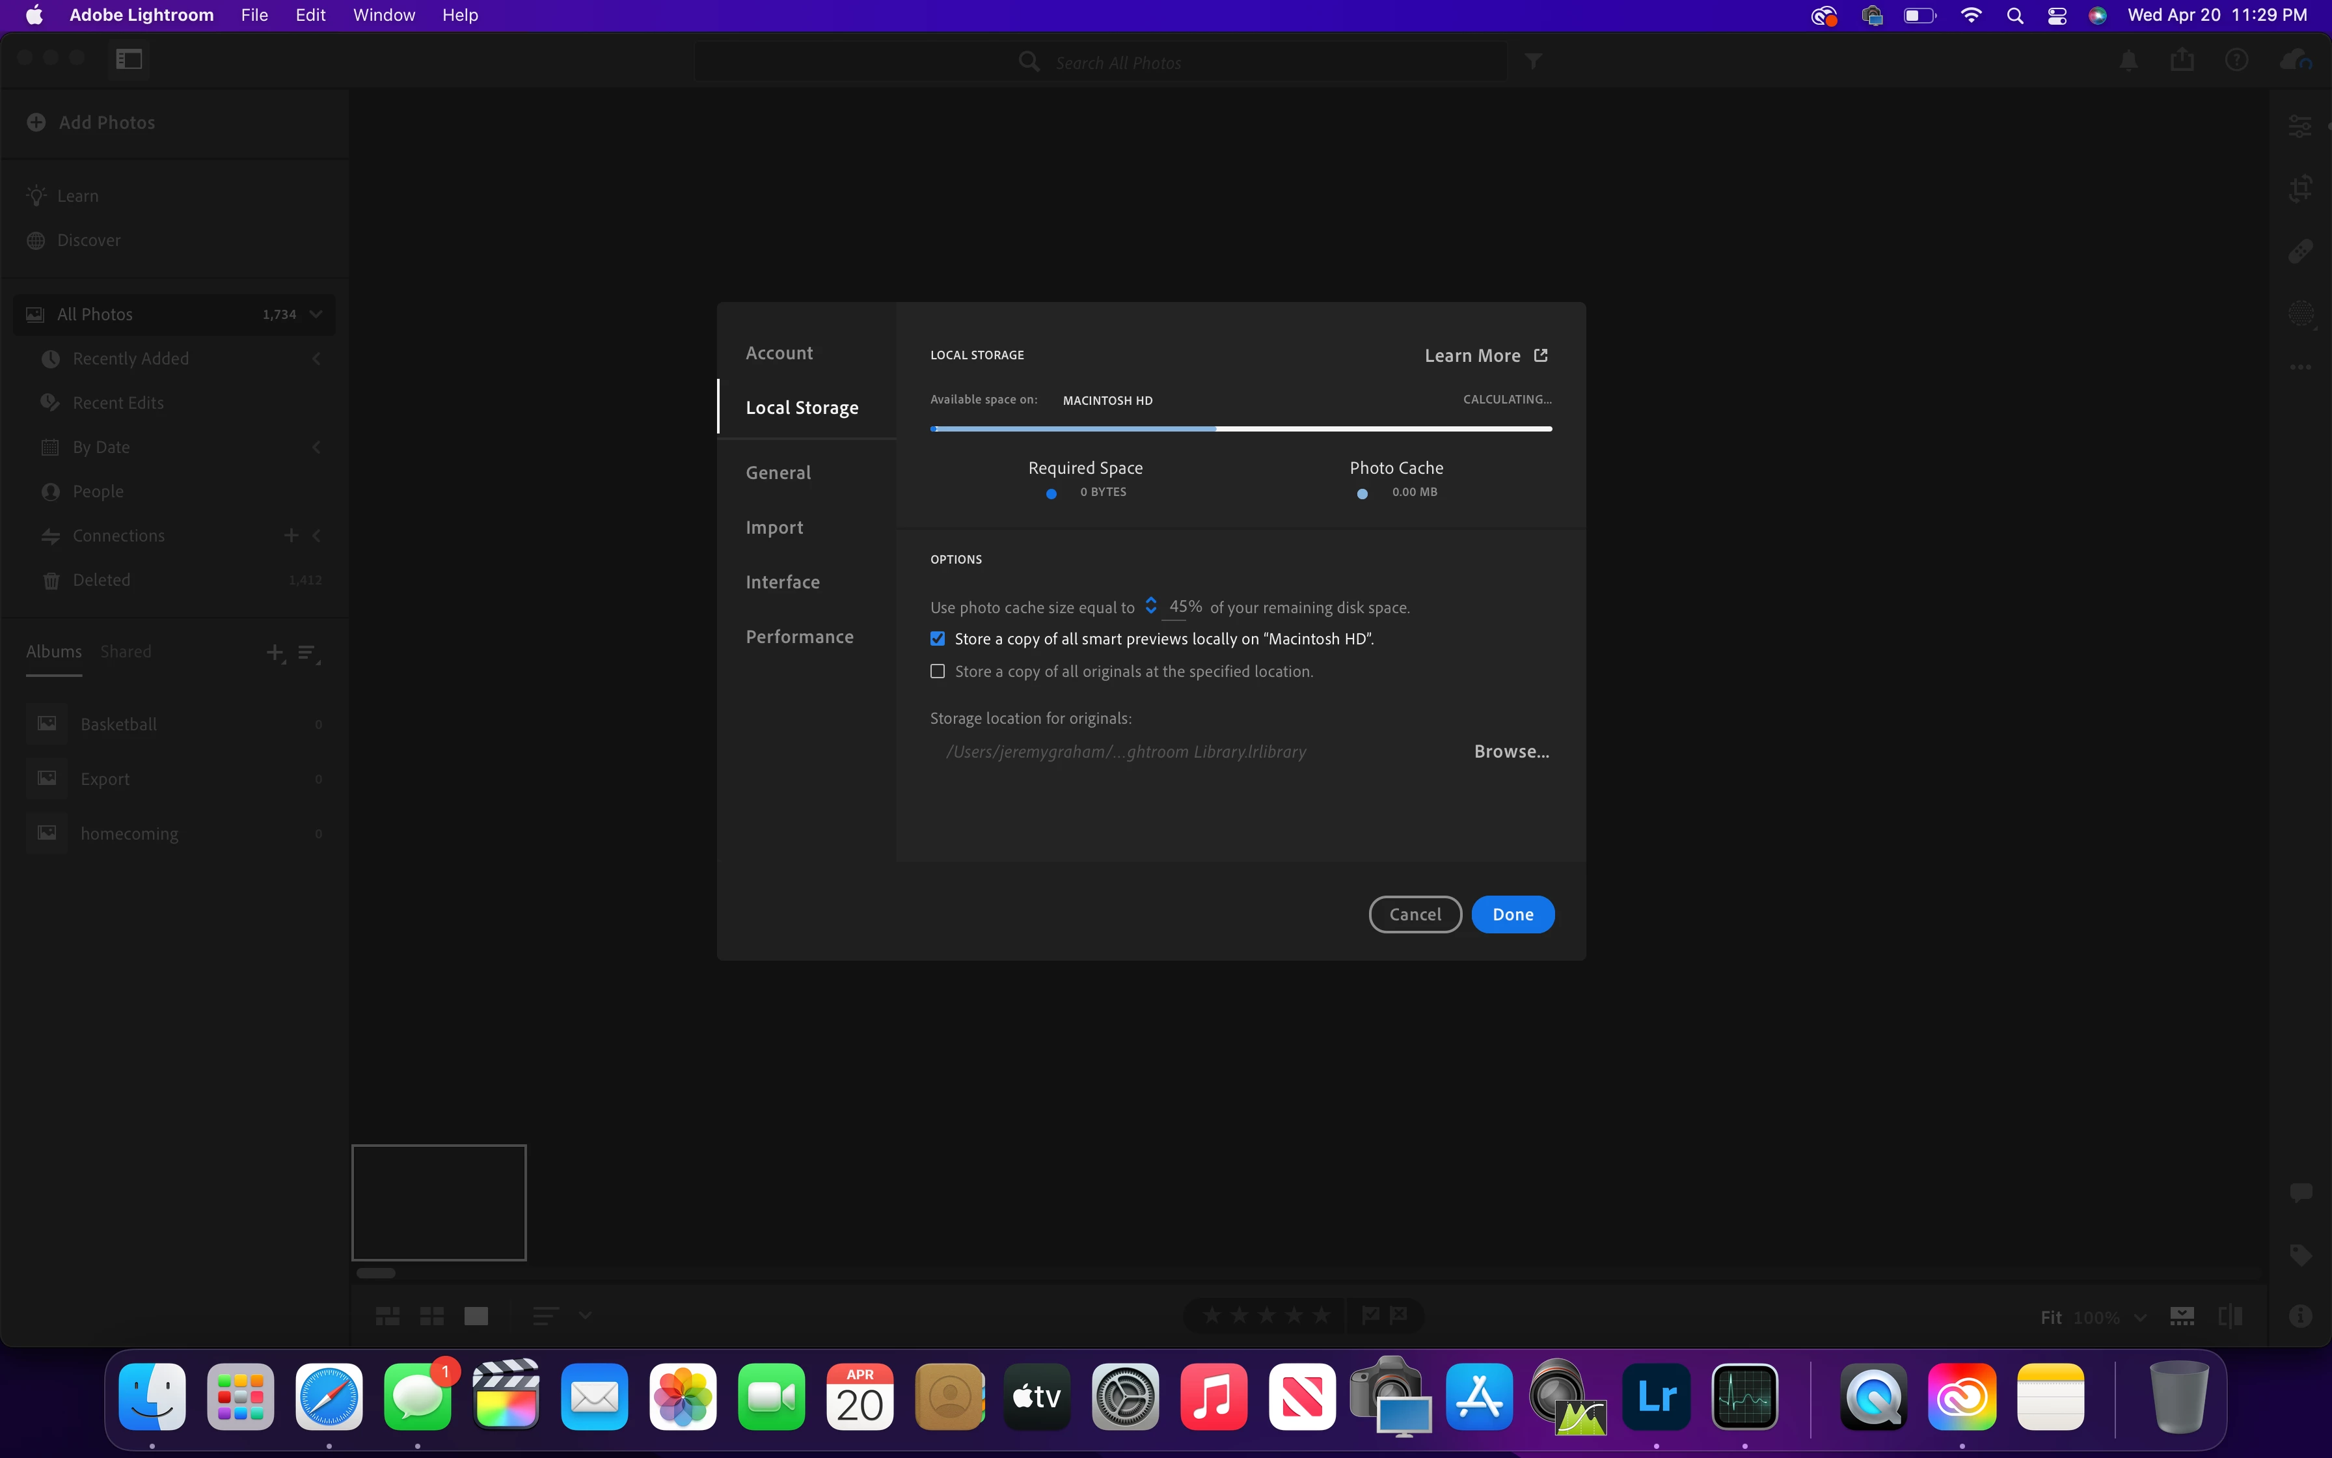Expand the By Date section arrow

[x=316, y=447]
